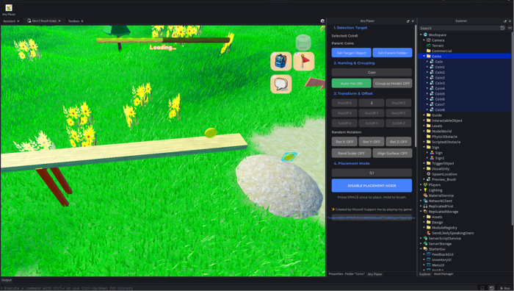The height and width of the screenshot is (291, 514).
Task: Enable Rot X random rotation
Action: pyautogui.click(x=344, y=142)
